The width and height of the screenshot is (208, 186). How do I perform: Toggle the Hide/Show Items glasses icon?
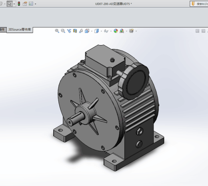click(x=106, y=31)
